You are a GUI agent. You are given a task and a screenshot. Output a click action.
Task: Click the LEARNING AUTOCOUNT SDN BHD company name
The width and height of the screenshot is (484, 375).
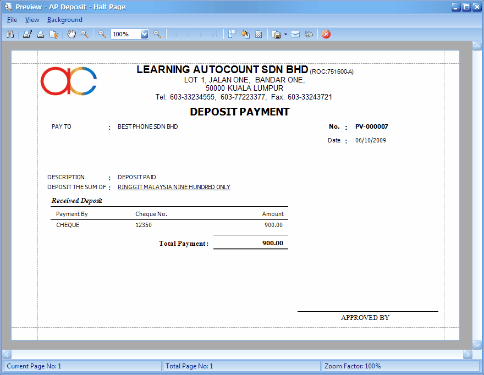(x=223, y=69)
